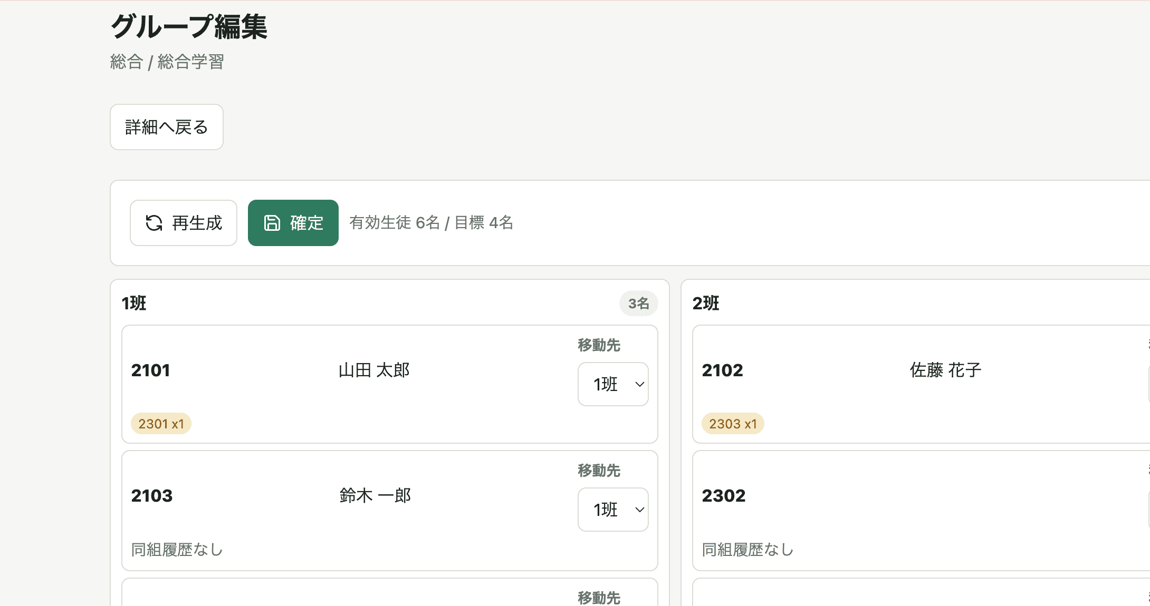The height and width of the screenshot is (606, 1150).
Task: Open the 移動先 dropdown for 鈴木 一郎
Action: tap(613, 510)
